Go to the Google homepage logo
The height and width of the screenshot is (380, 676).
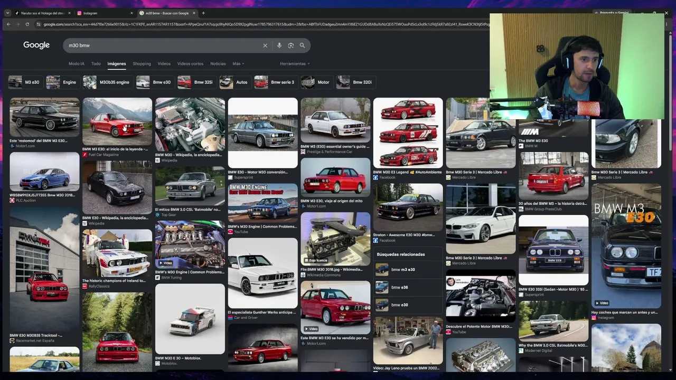(x=36, y=45)
